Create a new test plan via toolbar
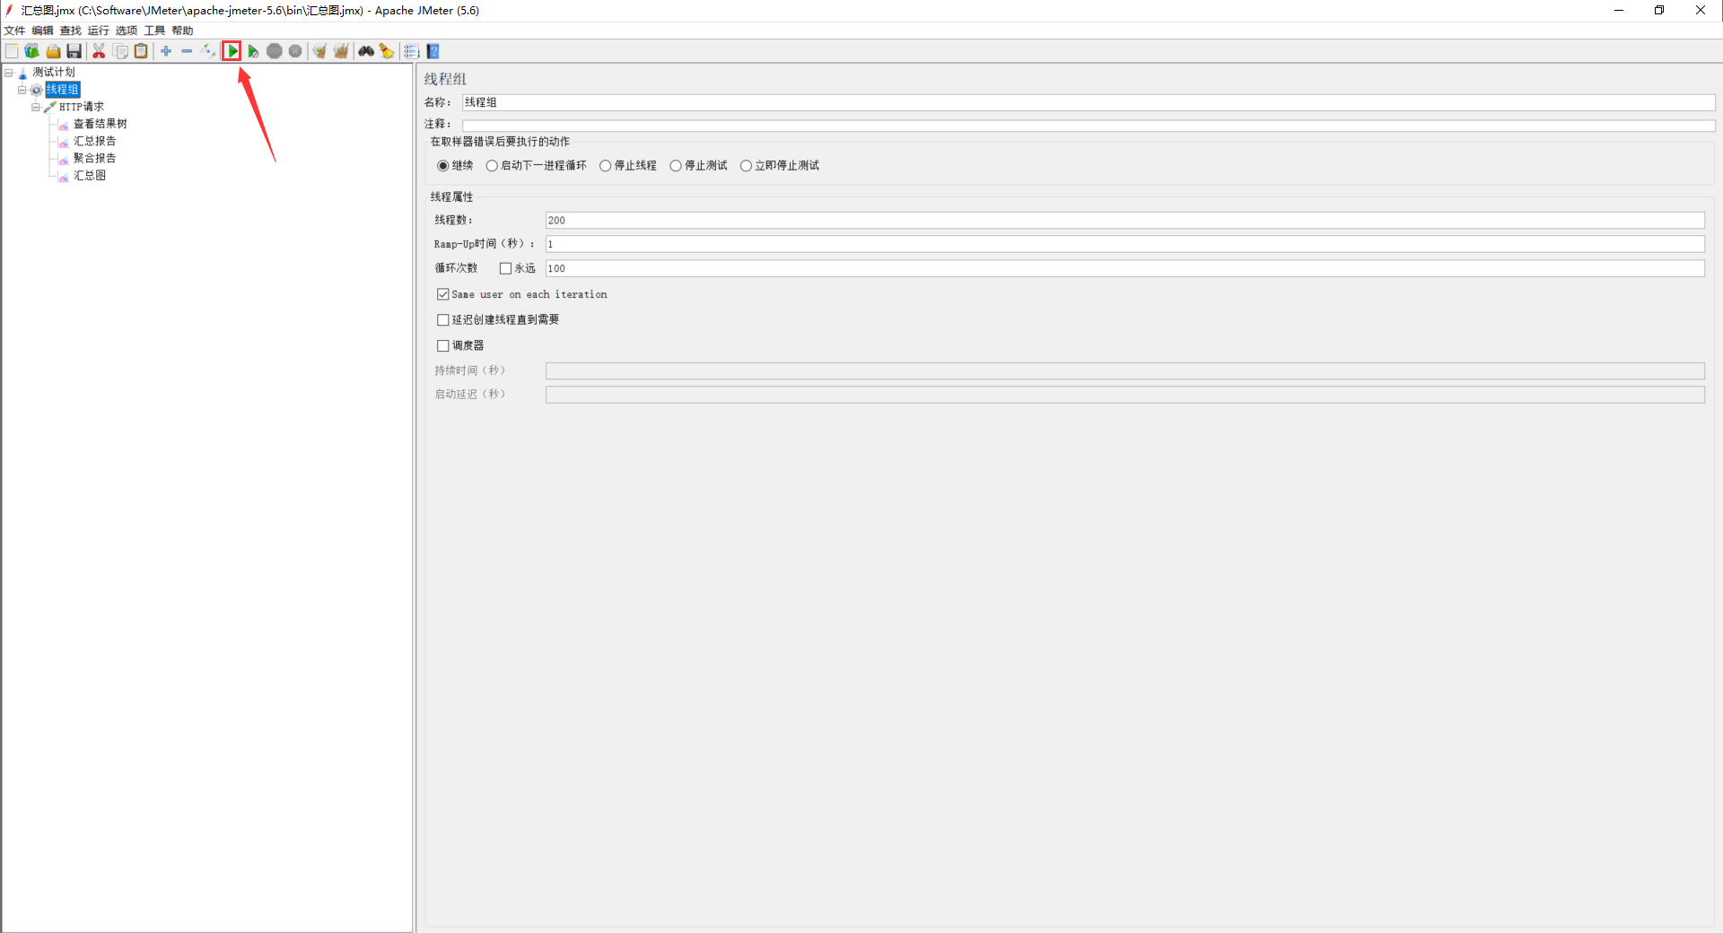This screenshot has height=933, width=1723. click(12, 51)
